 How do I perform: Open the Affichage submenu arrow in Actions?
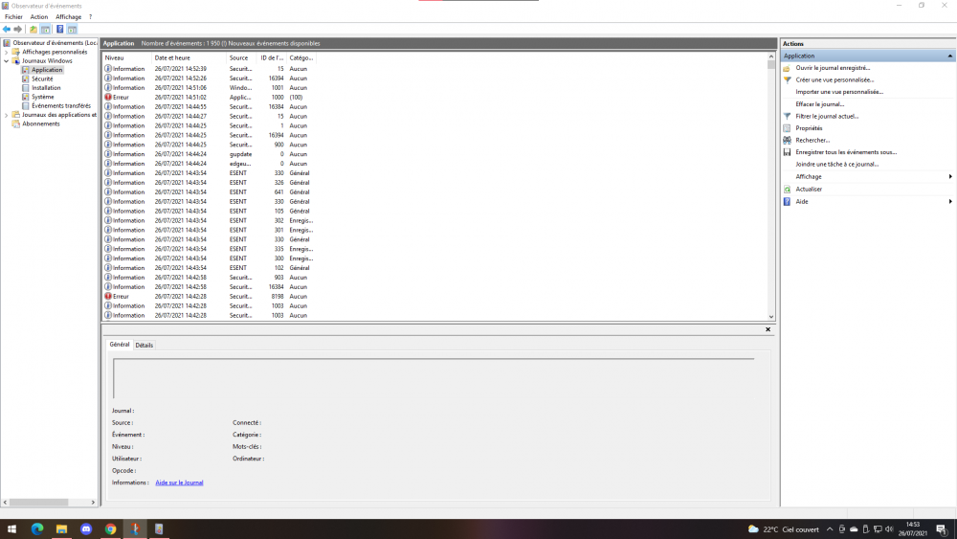(950, 176)
